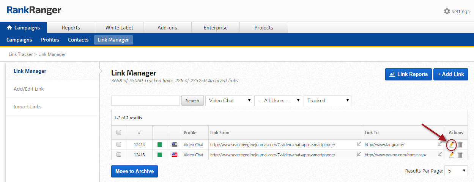Click searchenginejournal URL in row 12414
Screen dimensions: 474x182
272,145
